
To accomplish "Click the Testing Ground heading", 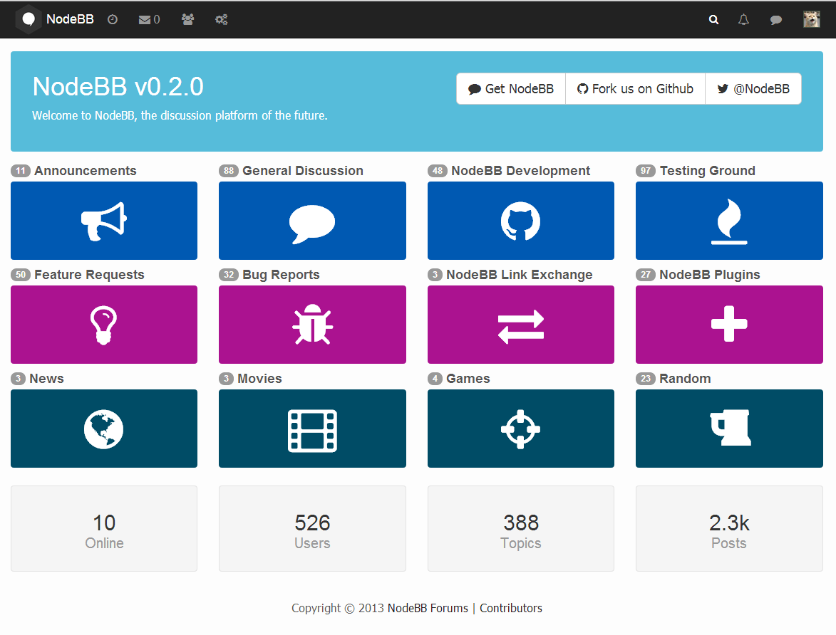I will 708,170.
